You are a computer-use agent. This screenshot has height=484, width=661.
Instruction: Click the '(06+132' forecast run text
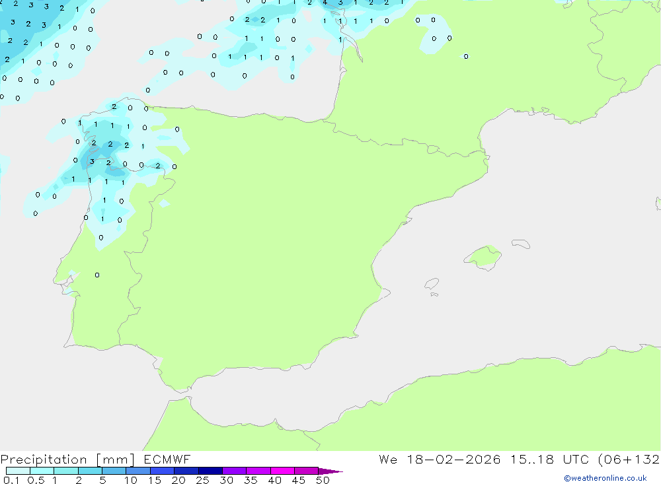coord(629,460)
